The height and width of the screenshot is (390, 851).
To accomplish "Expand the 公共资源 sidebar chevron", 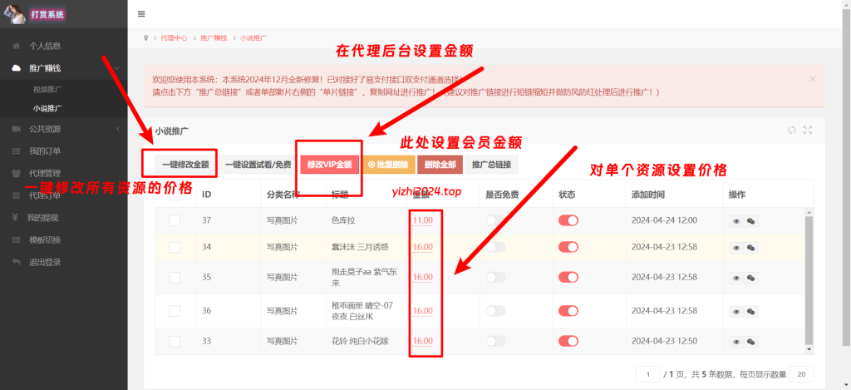I will (118, 129).
